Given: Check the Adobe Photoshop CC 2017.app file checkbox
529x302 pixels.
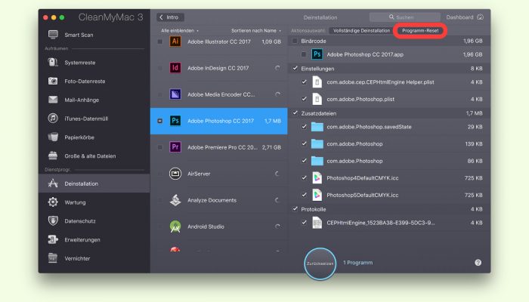Looking at the screenshot, I should tap(304, 54).
